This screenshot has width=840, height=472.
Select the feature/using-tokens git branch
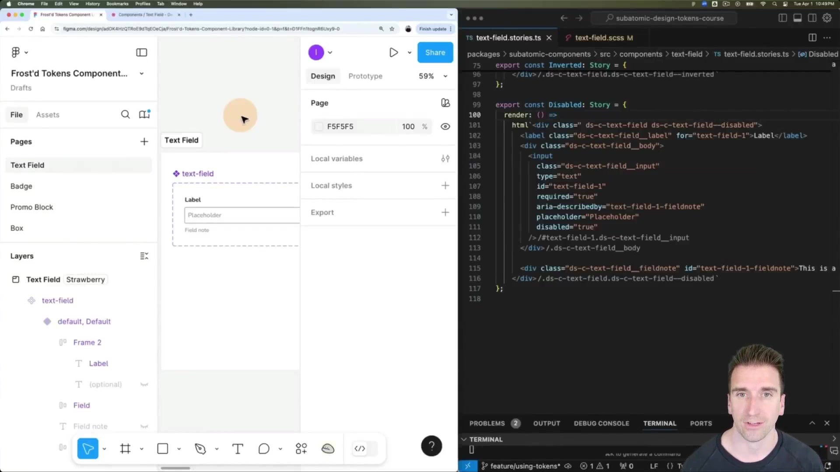point(521,466)
